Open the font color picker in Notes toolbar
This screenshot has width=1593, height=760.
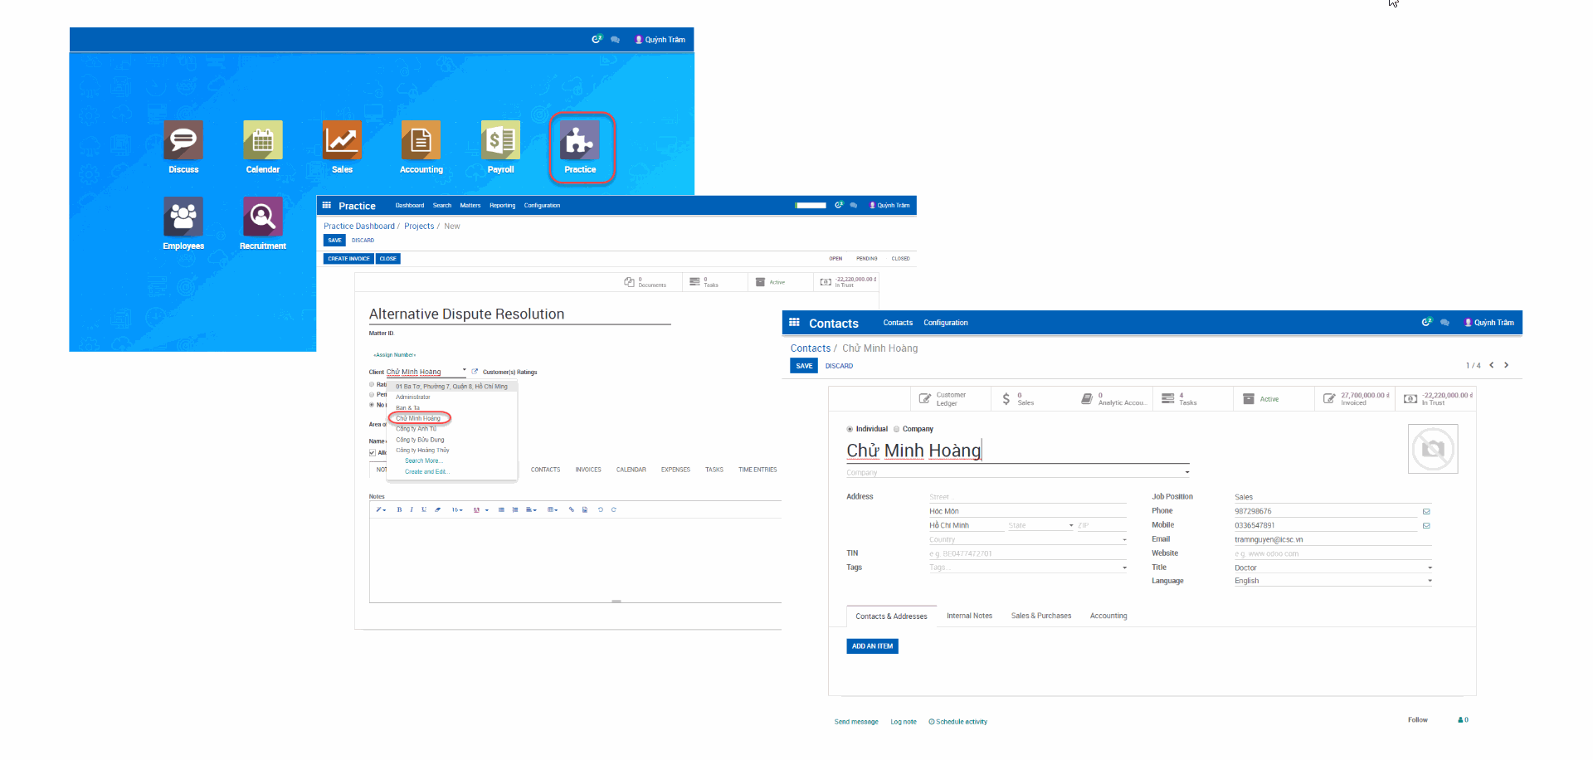pyautogui.click(x=476, y=509)
